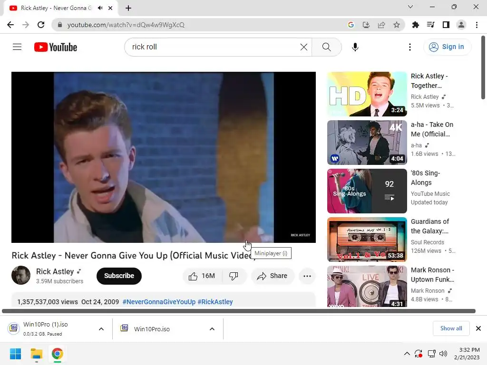This screenshot has height=365, width=487.
Task: Open File Explorer from taskbar
Action: click(36, 354)
